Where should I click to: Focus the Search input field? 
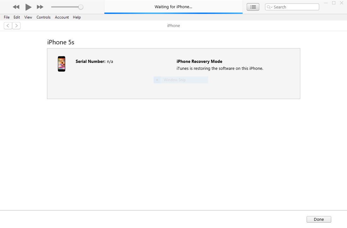(292, 7)
